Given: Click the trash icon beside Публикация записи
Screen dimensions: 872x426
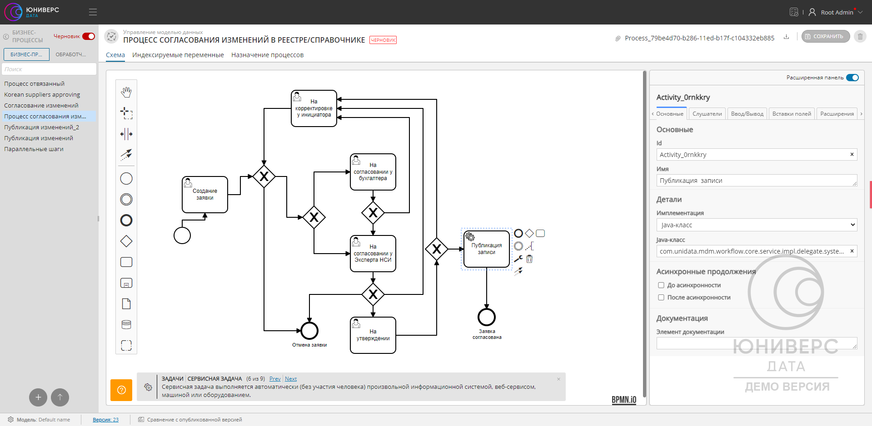Looking at the screenshot, I should tap(529, 259).
